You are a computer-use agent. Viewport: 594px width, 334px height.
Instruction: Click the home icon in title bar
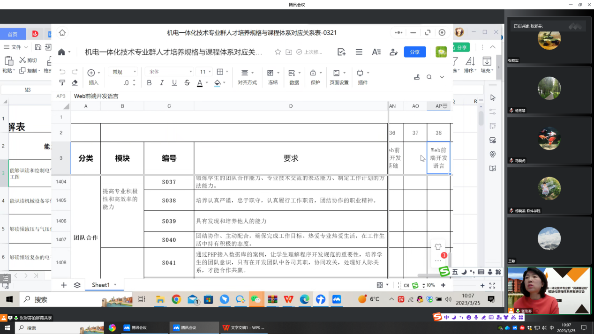point(62,33)
